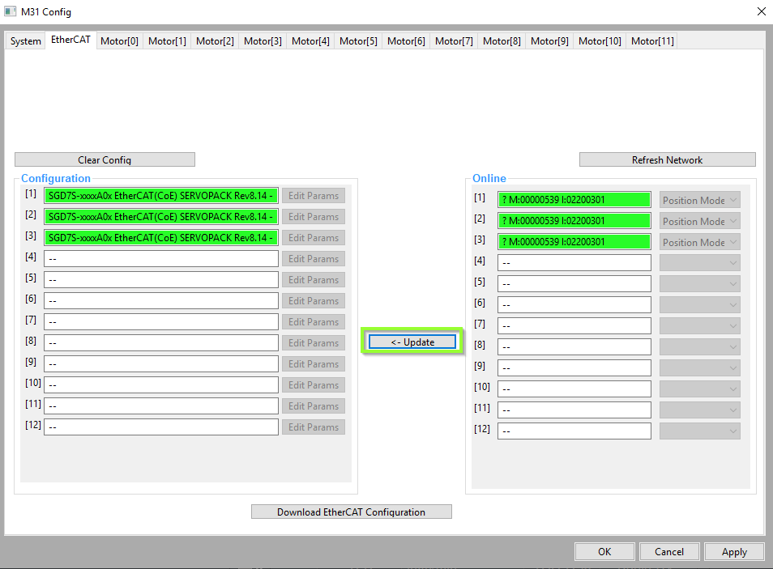Screen dimensions: 773x569
Task: Click the Cancel button
Action: [669, 552]
